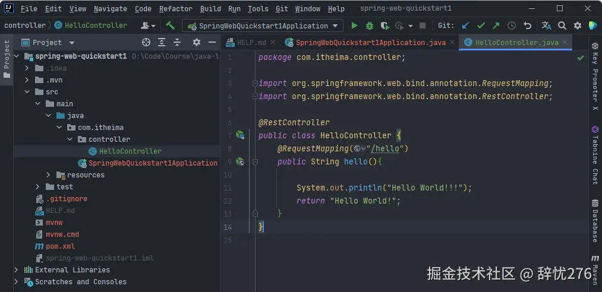This screenshot has width=602, height=292.
Task: Run with coverage shield icon
Action: [384, 26]
